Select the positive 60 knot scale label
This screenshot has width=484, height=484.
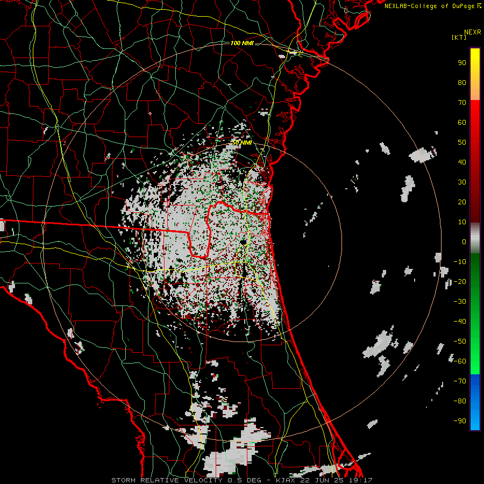[x=462, y=123]
